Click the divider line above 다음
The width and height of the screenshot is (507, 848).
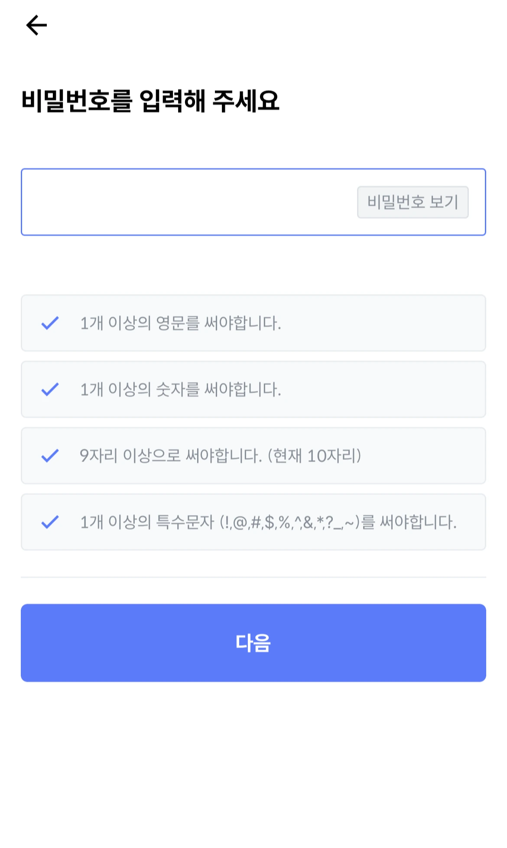coord(253,577)
